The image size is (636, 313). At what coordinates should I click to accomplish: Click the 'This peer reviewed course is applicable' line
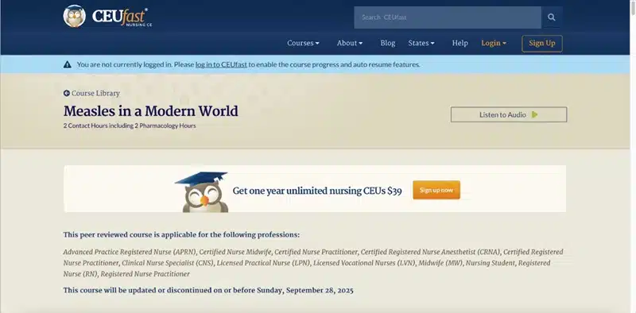(181, 235)
